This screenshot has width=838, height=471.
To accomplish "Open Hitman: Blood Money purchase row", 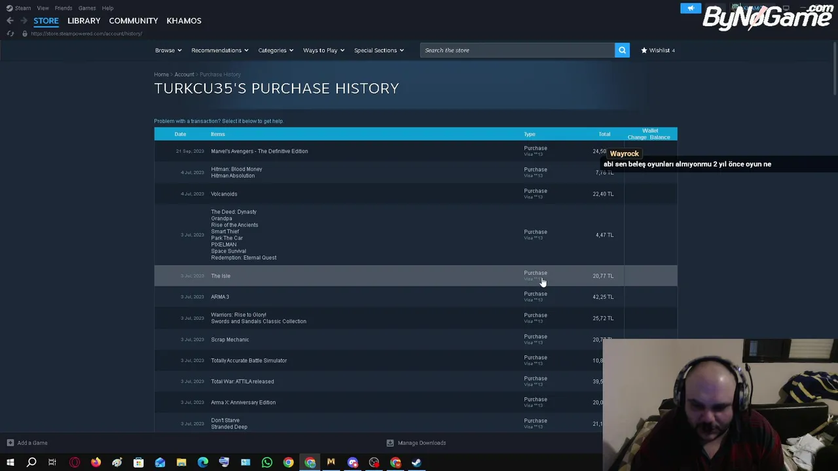I will pos(416,173).
